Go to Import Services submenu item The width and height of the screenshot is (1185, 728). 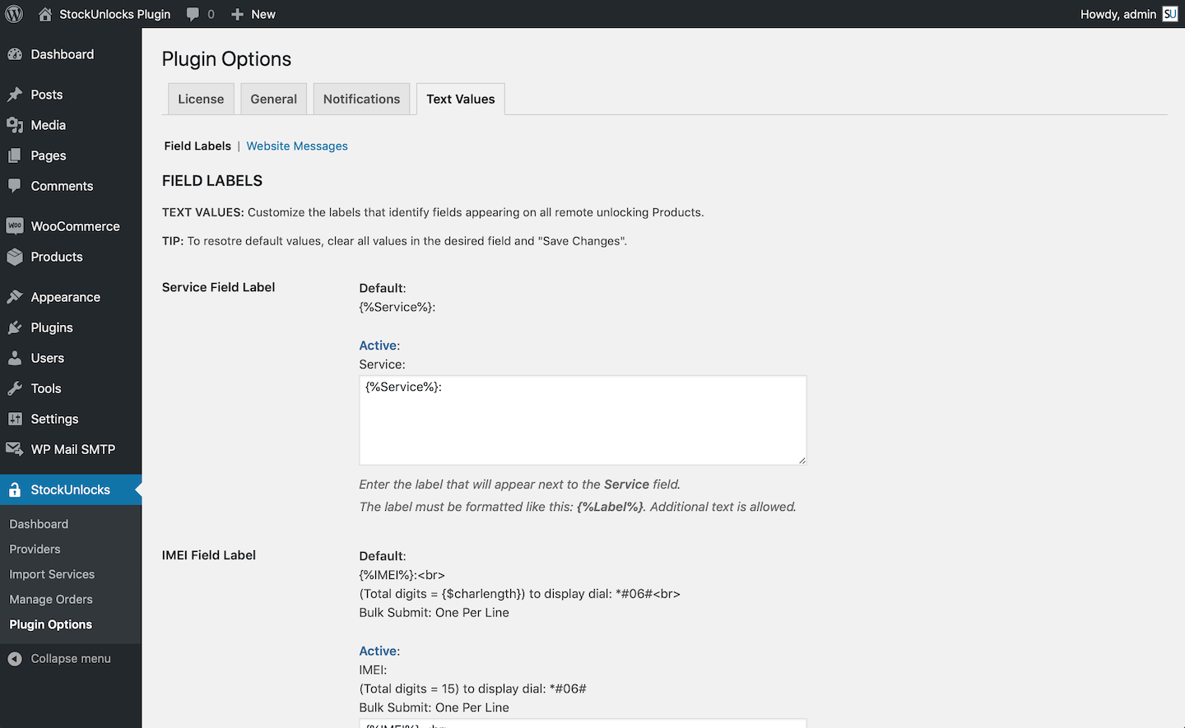click(52, 574)
